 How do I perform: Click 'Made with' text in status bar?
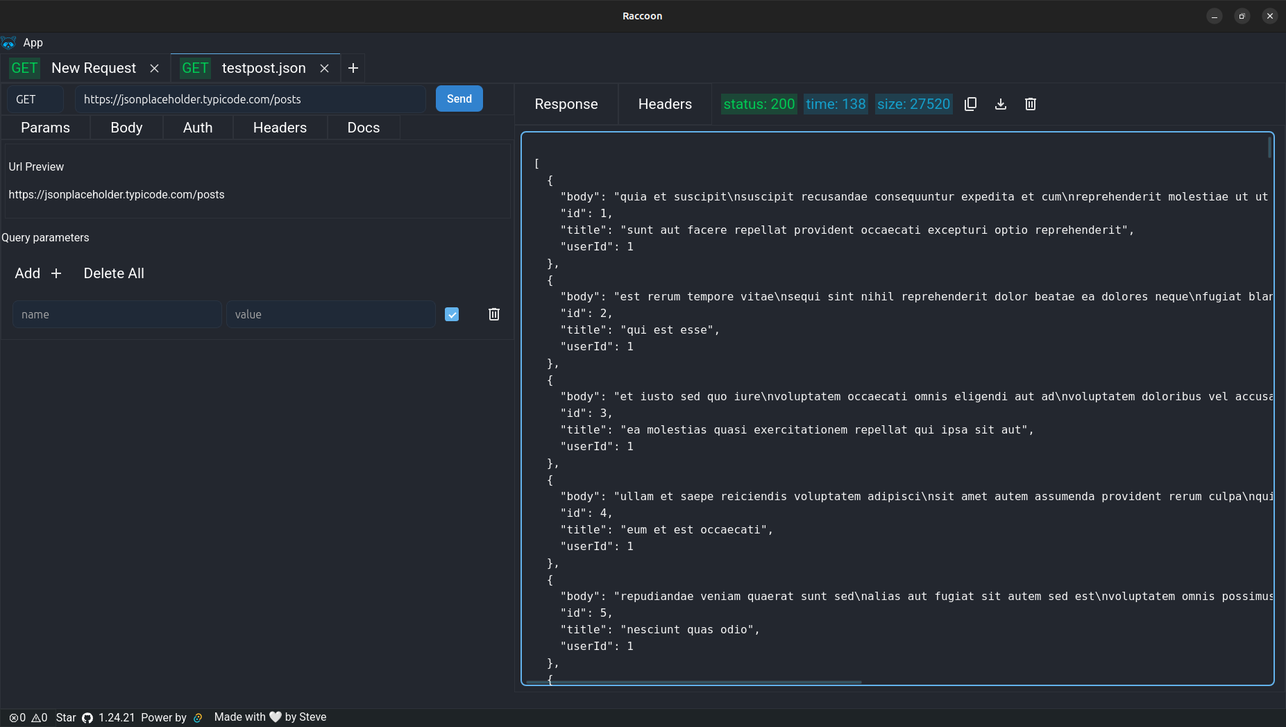tap(240, 717)
